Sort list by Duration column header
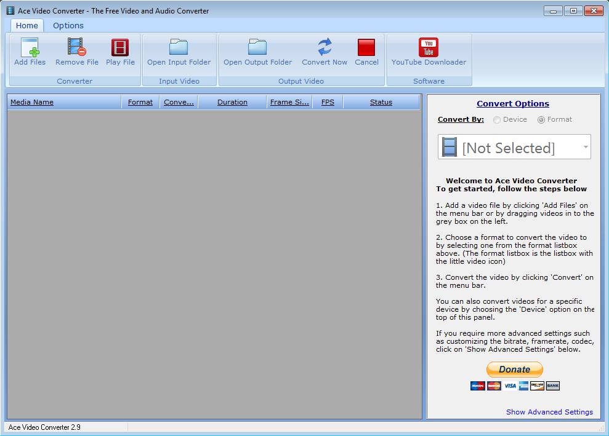This screenshot has height=436, width=609. point(232,102)
